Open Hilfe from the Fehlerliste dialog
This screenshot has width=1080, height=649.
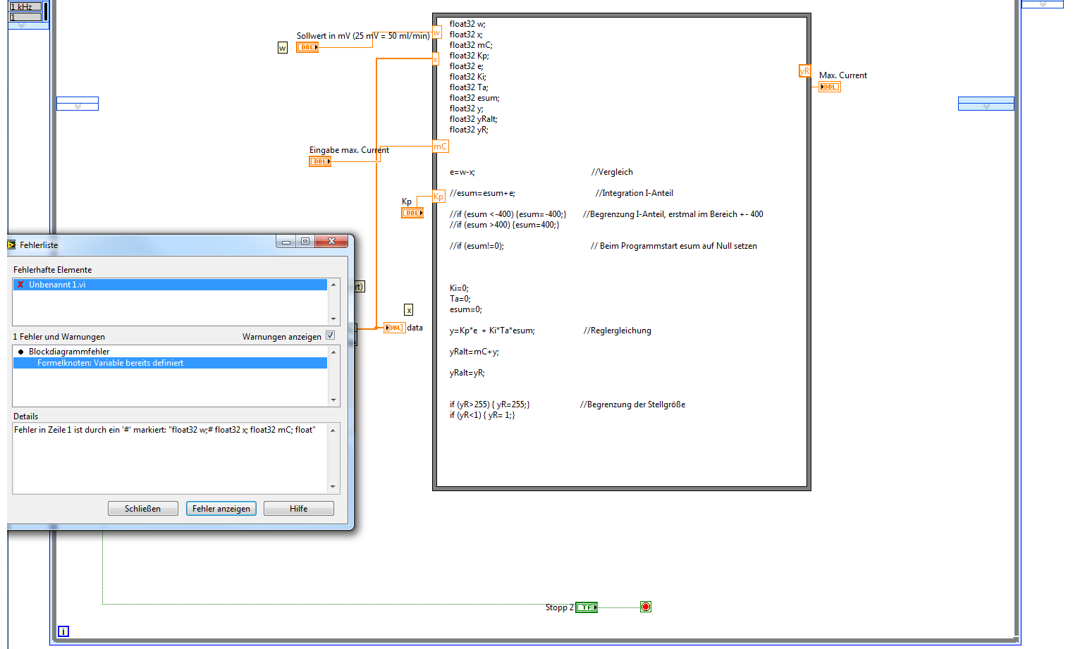click(x=299, y=509)
